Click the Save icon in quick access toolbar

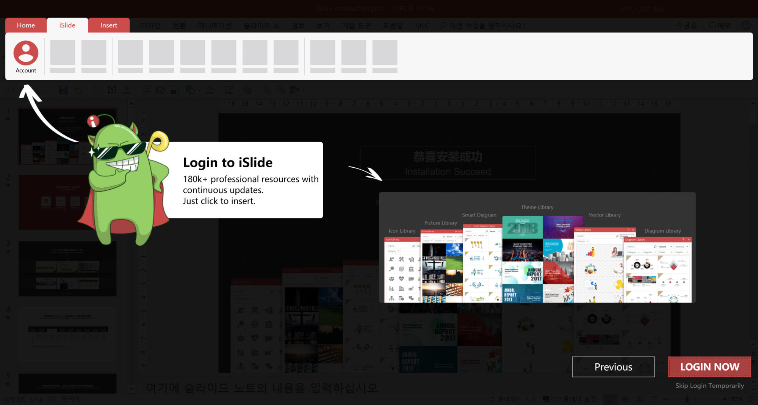coord(63,90)
